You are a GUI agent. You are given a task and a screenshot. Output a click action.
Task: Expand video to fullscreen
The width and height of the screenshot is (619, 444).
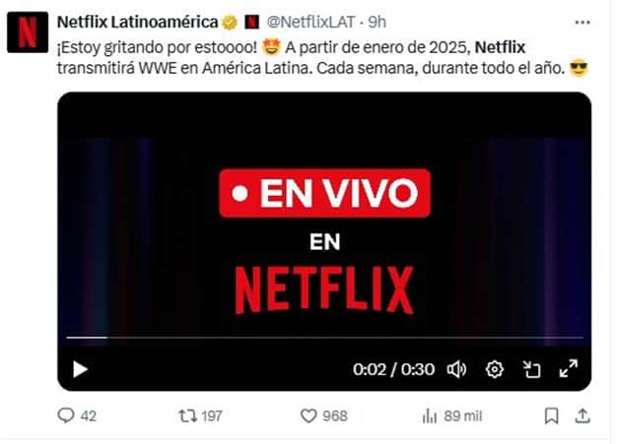(569, 368)
